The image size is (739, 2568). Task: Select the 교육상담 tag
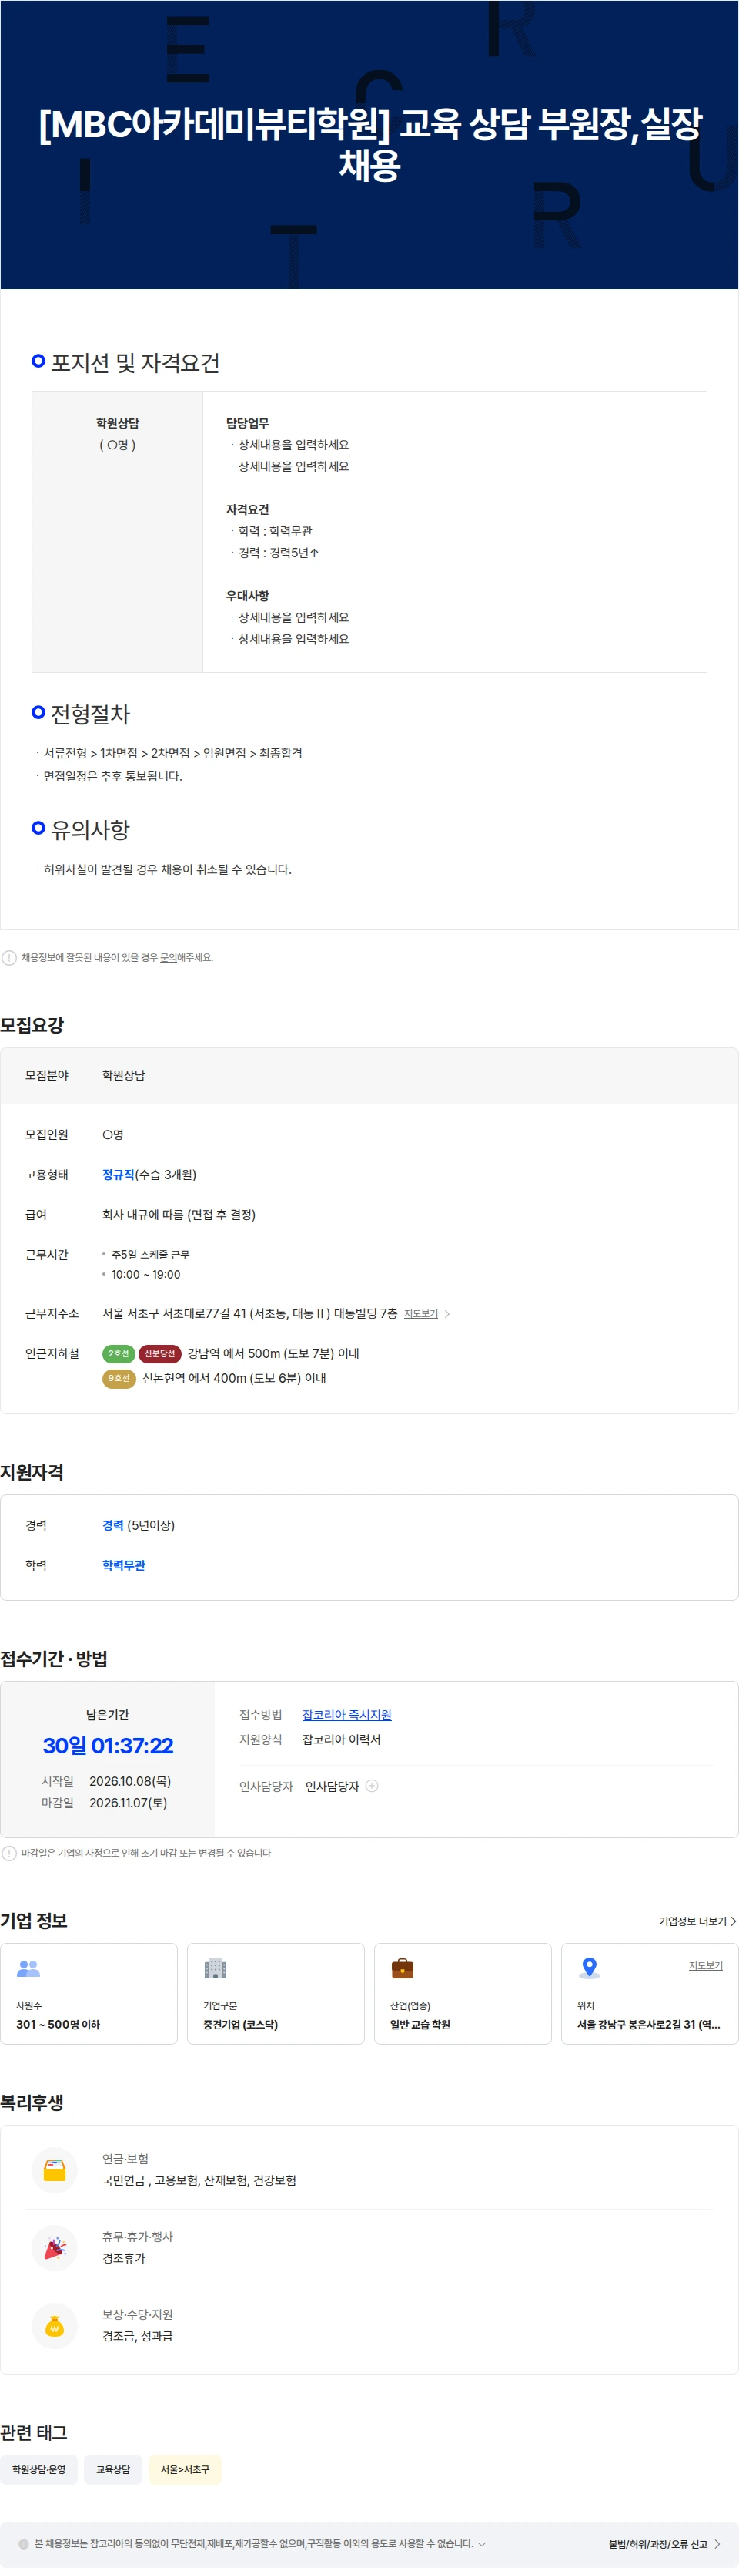pyautogui.click(x=112, y=2469)
